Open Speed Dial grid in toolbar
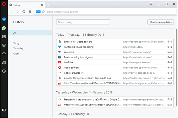The height and width of the screenshot is (118, 178). coord(30,12)
